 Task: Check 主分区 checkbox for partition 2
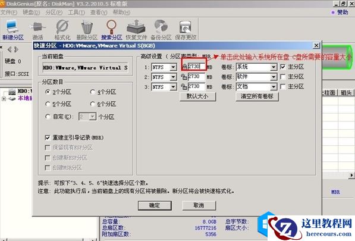tap(283, 77)
